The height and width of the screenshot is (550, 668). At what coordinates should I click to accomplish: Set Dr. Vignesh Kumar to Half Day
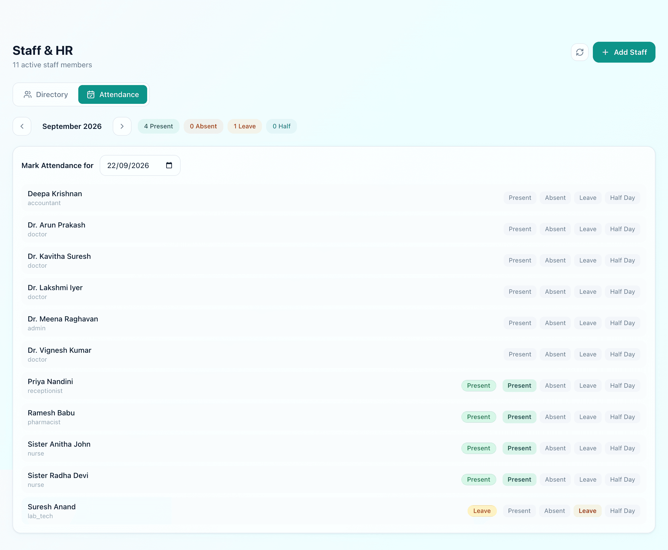click(622, 355)
